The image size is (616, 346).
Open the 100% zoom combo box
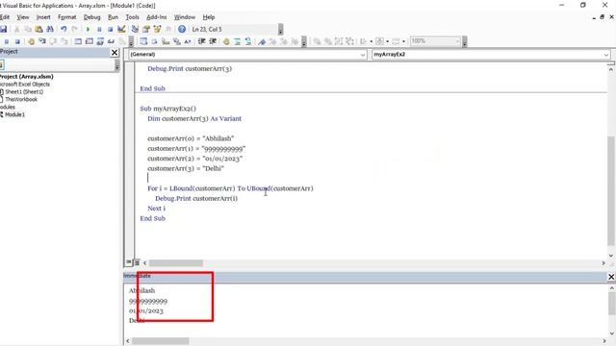(435, 40)
